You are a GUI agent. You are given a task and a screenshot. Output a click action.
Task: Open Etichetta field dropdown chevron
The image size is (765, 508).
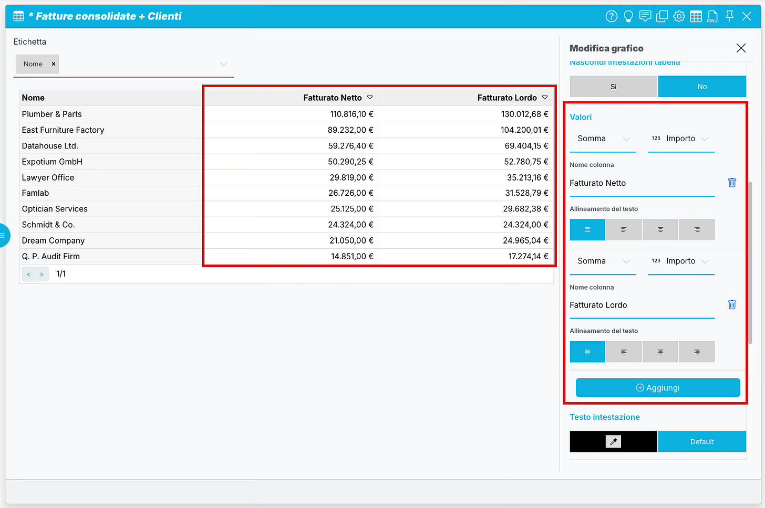click(224, 64)
